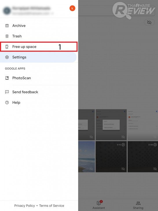Open the Terms of Service link

click(52, 205)
